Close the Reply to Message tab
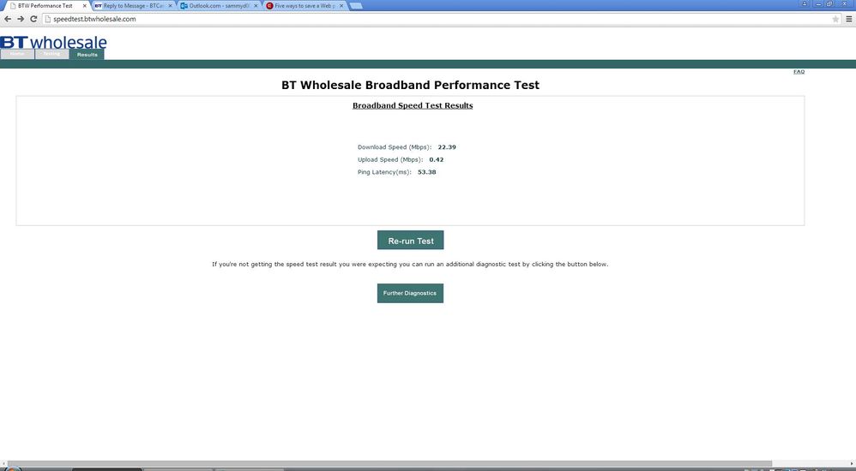Viewport: 856px width, 471px height. pyautogui.click(x=171, y=6)
